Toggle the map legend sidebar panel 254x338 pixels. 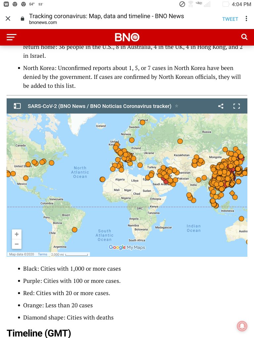tap(17, 106)
